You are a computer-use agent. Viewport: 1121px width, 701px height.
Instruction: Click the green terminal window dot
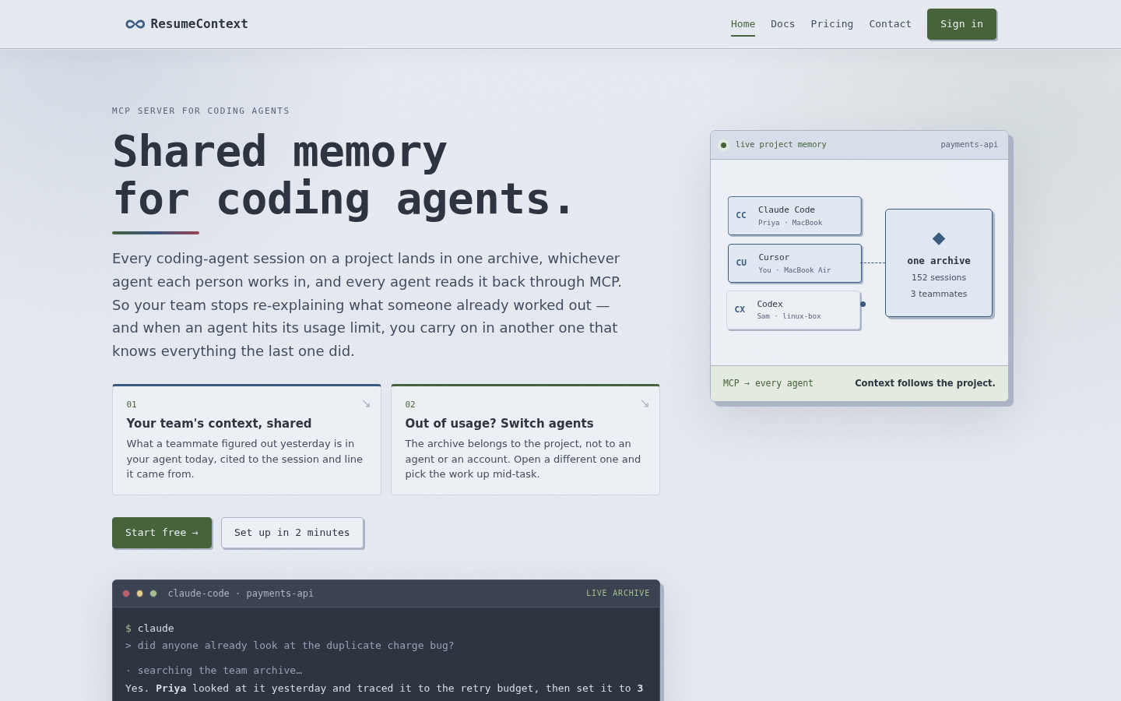(x=153, y=594)
